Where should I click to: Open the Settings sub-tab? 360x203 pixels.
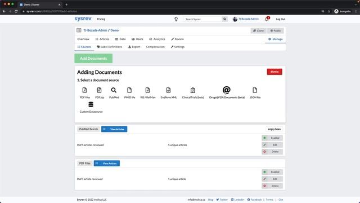pos(178,47)
